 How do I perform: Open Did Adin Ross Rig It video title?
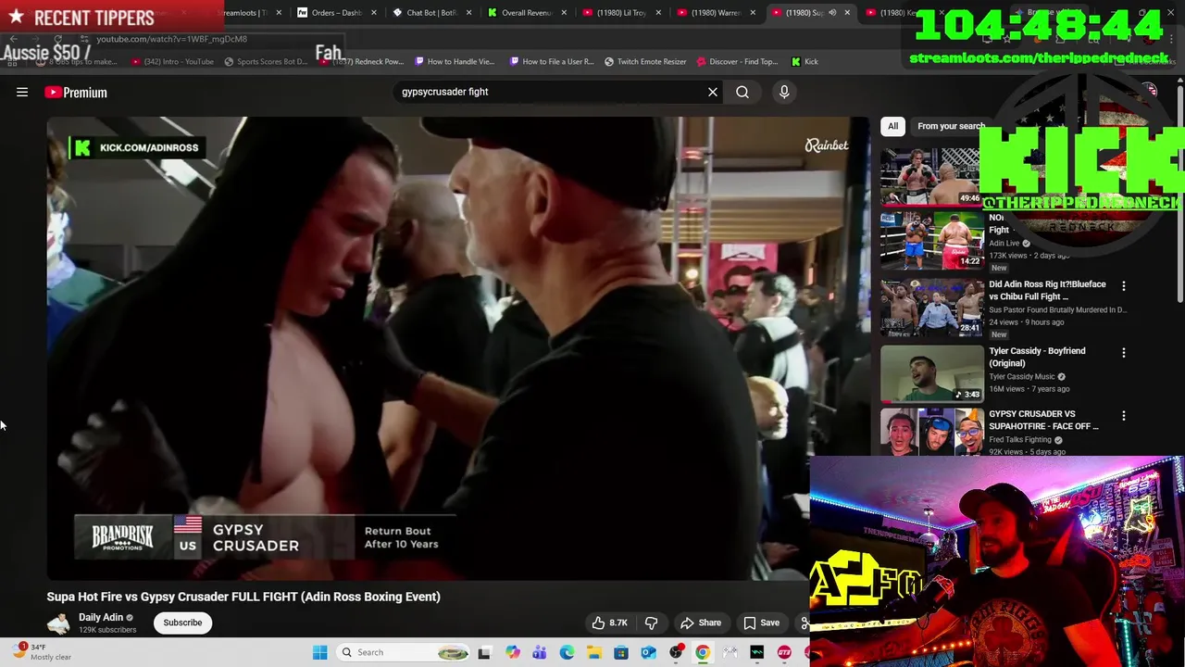[x=1047, y=290]
